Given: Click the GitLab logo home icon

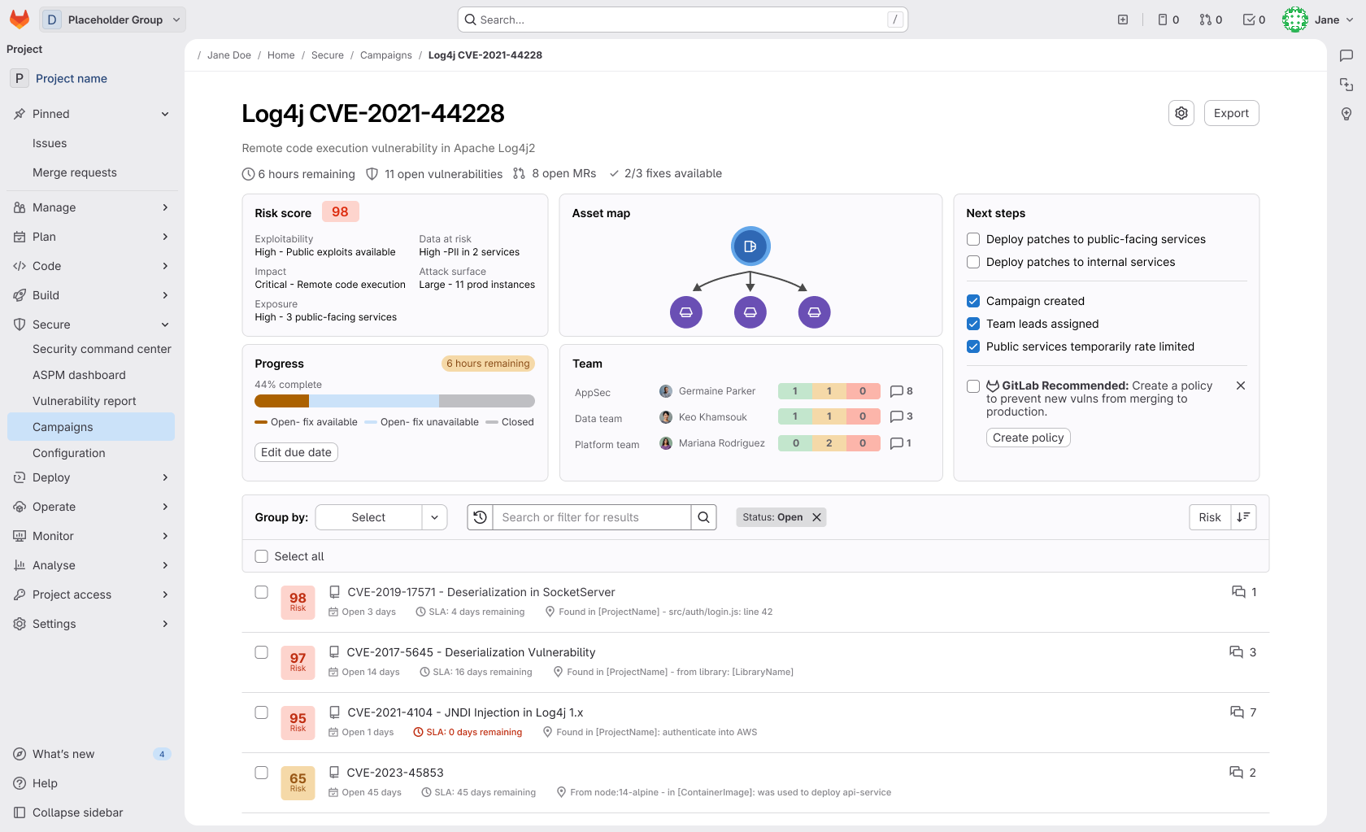Looking at the screenshot, I should point(20,20).
